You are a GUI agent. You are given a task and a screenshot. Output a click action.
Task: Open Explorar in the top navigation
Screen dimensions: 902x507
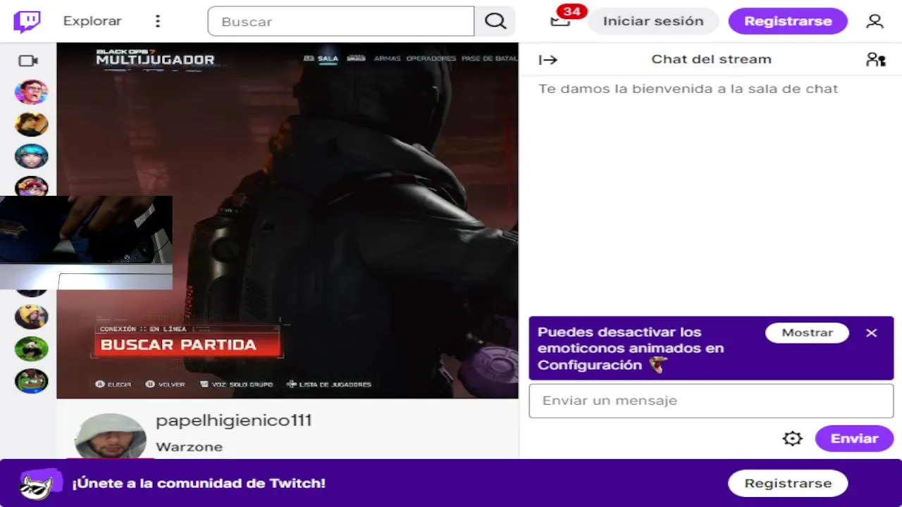(x=92, y=21)
